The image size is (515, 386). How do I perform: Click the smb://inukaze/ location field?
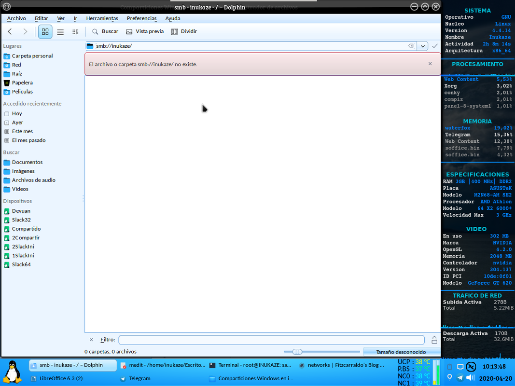(x=251, y=46)
